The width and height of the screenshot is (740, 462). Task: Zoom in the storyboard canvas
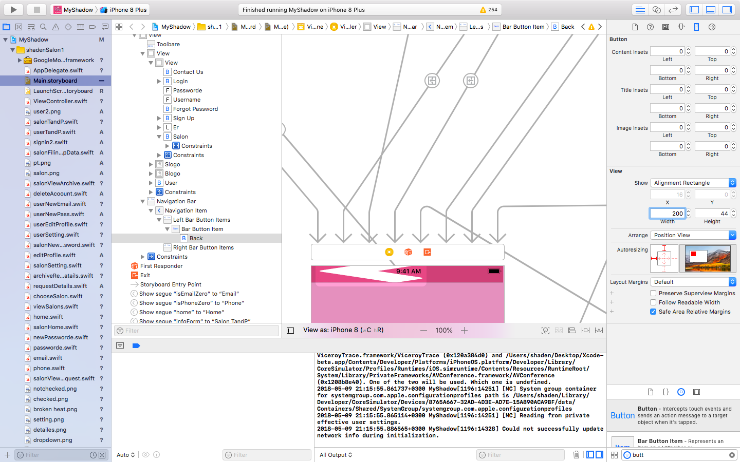click(464, 331)
